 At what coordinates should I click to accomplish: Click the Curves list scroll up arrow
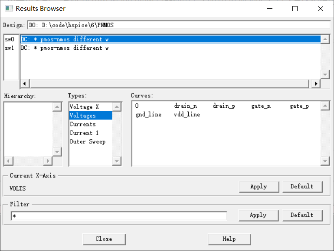coord(325,106)
